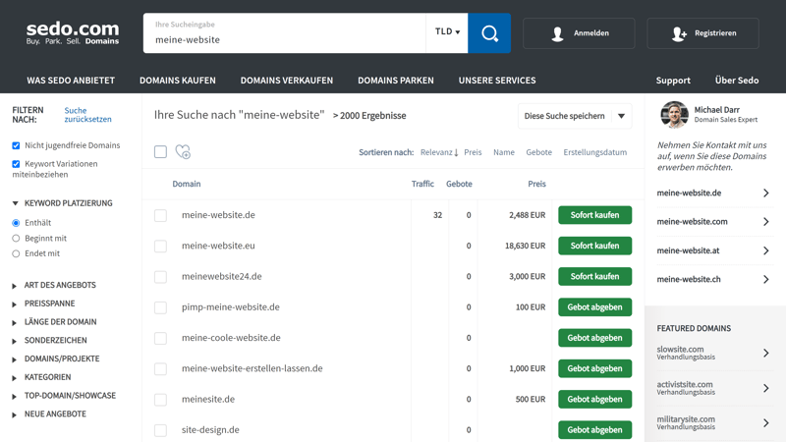The width and height of the screenshot is (786, 442).
Task: Click Sofort kaufen for meine-website.de
Action: click(594, 215)
